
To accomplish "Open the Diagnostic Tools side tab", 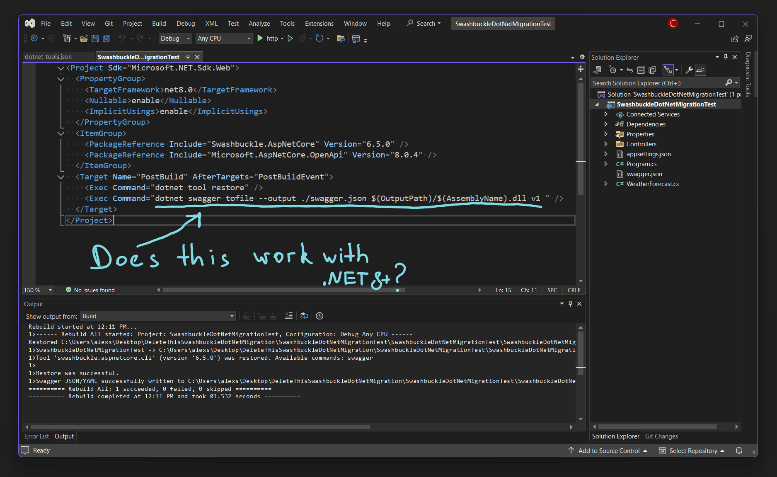I will click(748, 74).
